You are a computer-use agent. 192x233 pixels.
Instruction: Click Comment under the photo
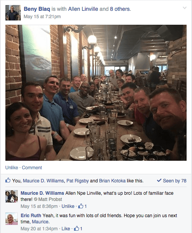[32, 168]
